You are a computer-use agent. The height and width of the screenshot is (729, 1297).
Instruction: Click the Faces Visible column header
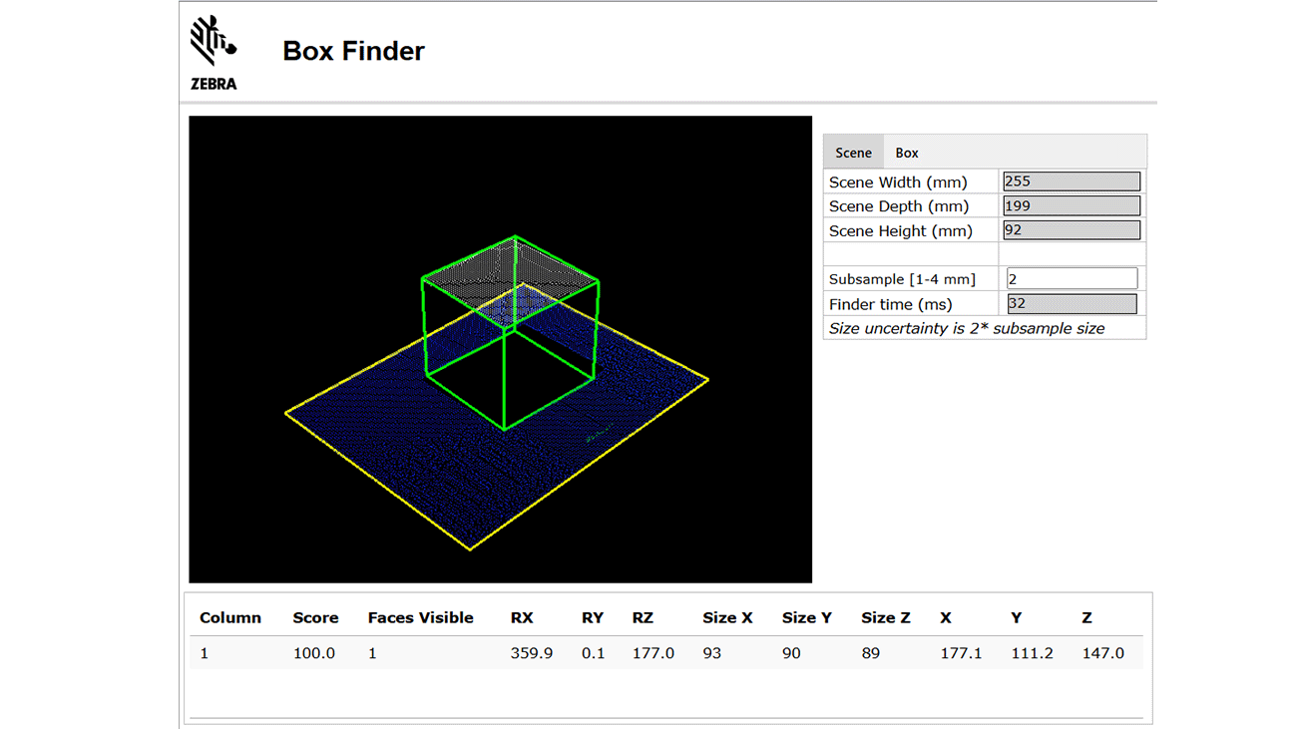coord(420,617)
